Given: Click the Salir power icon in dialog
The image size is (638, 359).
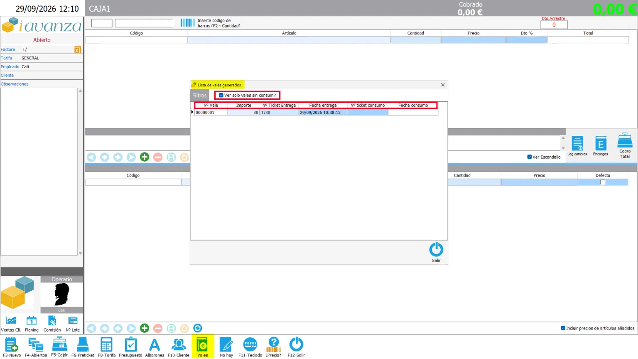Looking at the screenshot, I should tap(436, 250).
